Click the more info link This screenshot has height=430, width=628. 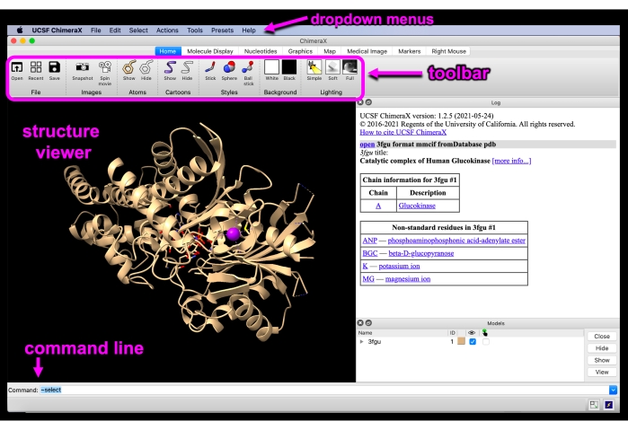[511, 161]
